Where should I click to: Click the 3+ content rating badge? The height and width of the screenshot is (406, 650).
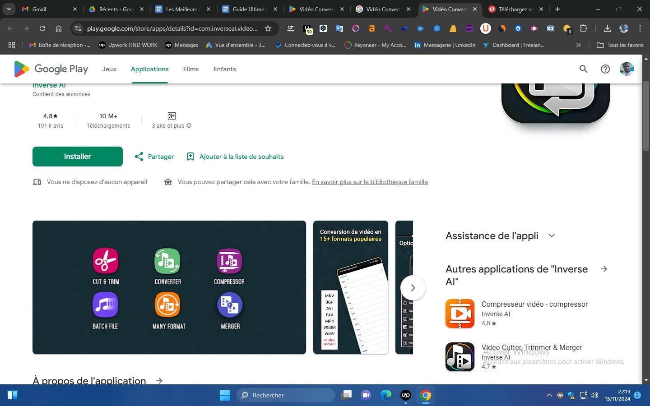coord(172,116)
